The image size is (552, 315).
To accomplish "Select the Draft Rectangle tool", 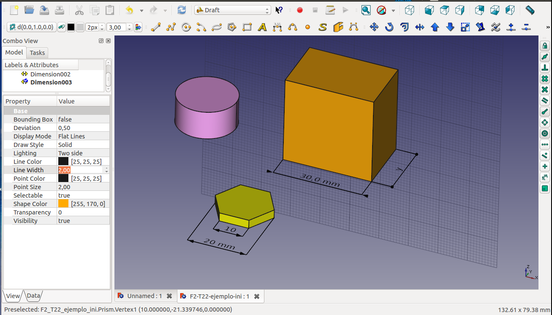I will point(247,27).
